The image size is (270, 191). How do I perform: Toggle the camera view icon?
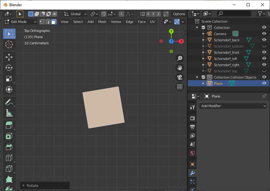click(x=180, y=77)
